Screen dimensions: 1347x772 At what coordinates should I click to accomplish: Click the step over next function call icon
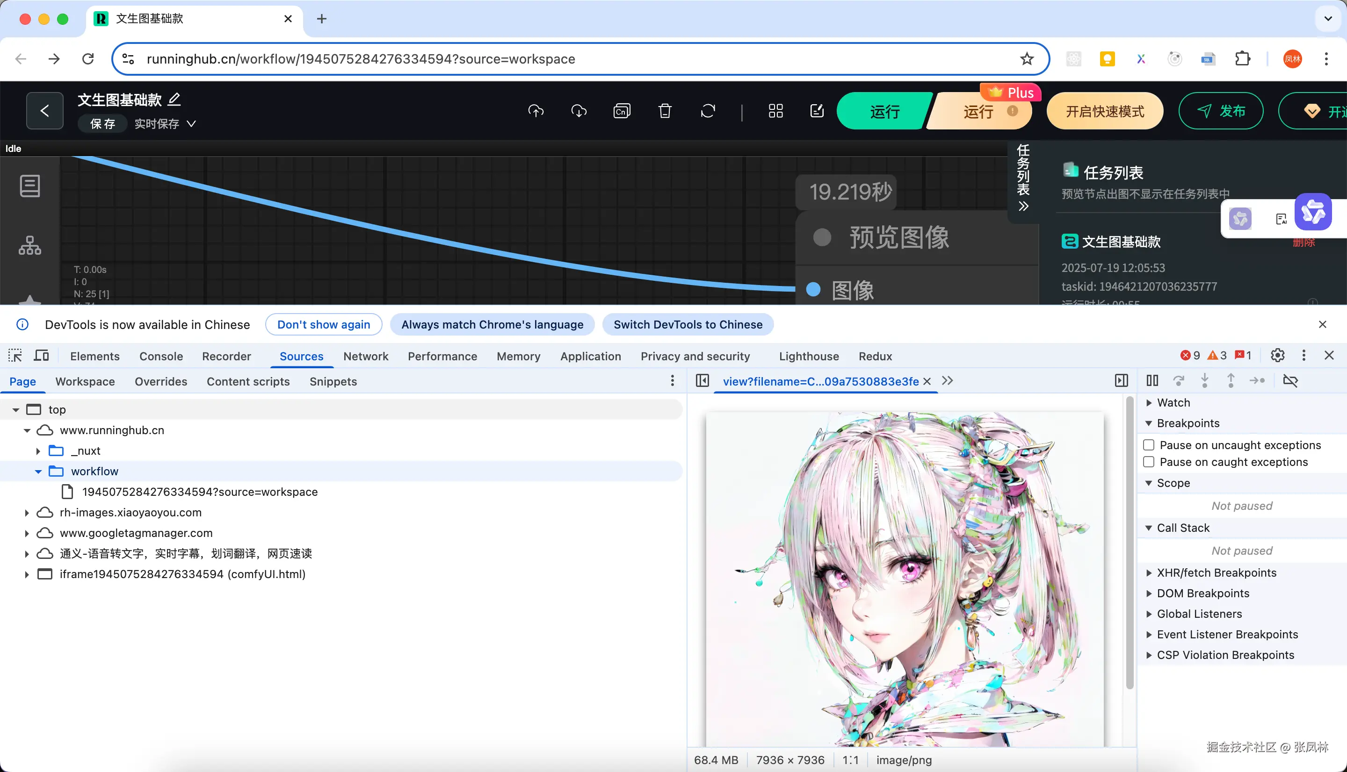tap(1179, 381)
